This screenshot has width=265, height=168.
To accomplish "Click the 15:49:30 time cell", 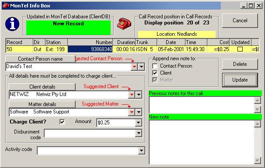I will [196, 49].
